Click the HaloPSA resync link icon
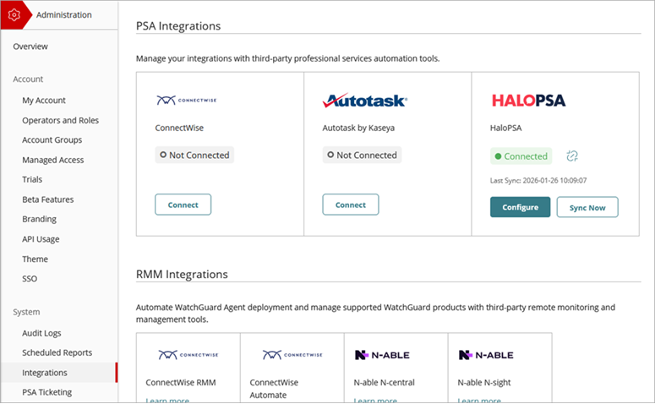This screenshot has height=404, width=655. coord(572,156)
